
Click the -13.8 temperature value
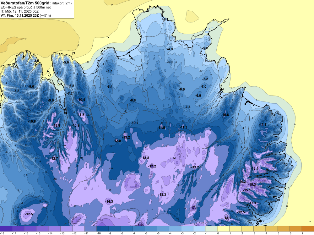click(145, 158)
